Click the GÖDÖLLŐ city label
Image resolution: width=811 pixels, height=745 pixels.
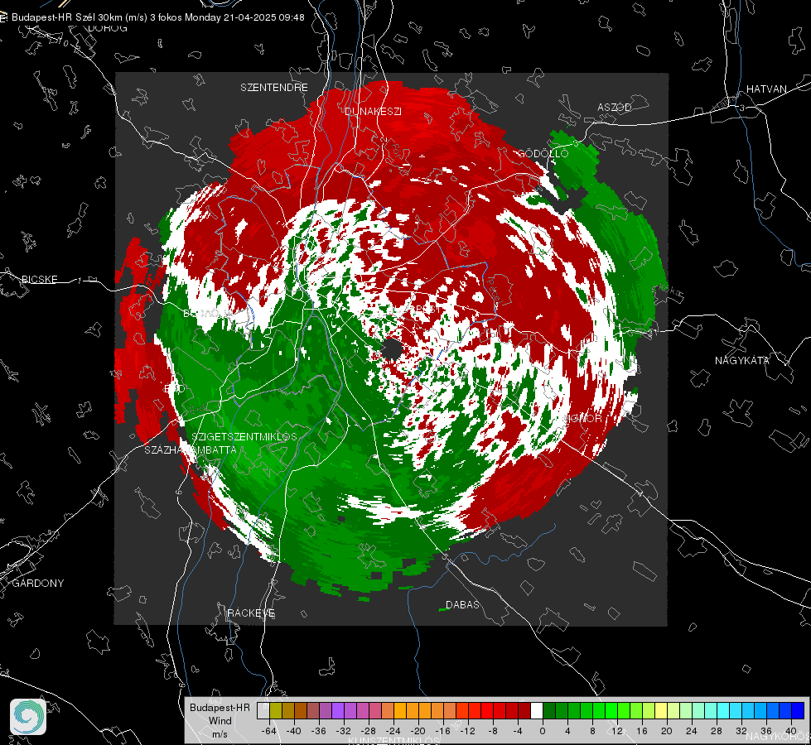pyautogui.click(x=543, y=153)
